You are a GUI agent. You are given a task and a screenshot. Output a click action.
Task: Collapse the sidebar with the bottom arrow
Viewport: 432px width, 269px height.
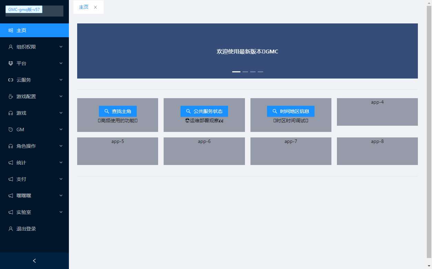tap(34, 261)
